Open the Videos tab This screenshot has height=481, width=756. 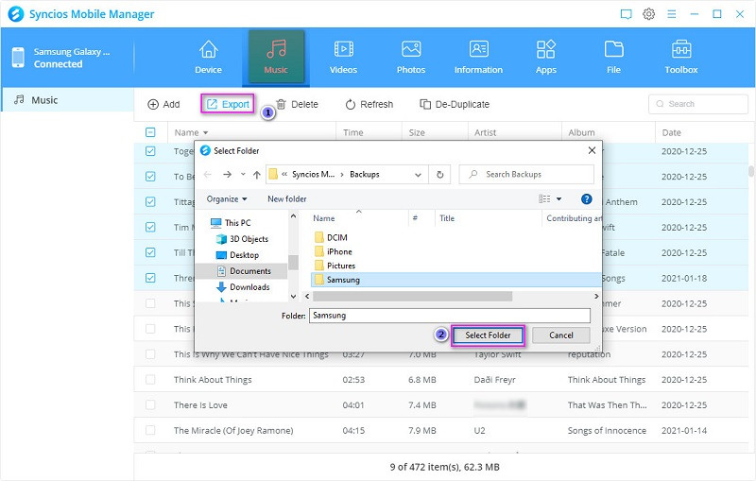[343, 57]
